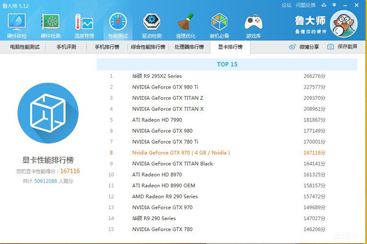Click the 显卡性能排行榜 heading
This screenshot has width=367, height=244.
click(x=48, y=160)
